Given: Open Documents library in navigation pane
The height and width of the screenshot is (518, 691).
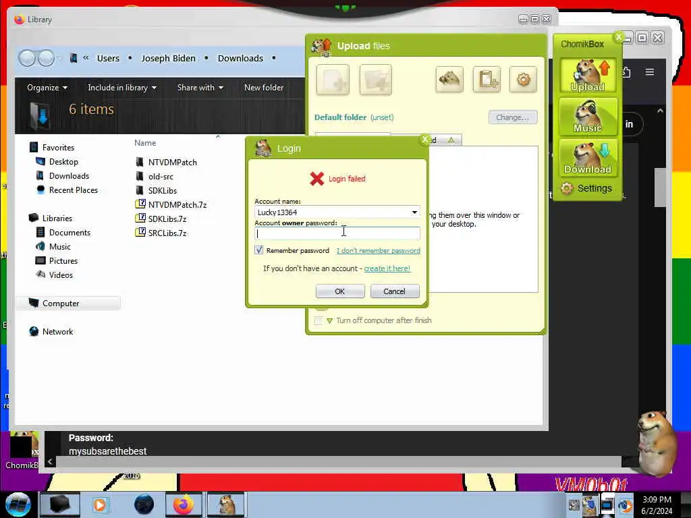Looking at the screenshot, I should click(63, 232).
